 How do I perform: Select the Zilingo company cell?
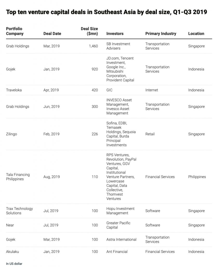click(x=11, y=134)
